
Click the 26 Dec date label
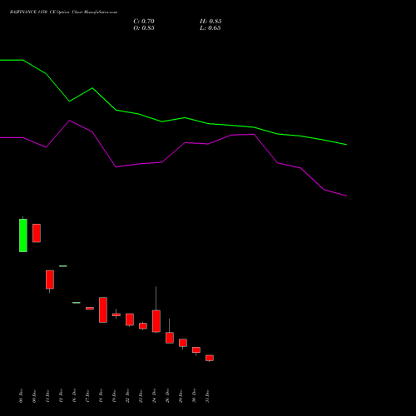coord(168,396)
